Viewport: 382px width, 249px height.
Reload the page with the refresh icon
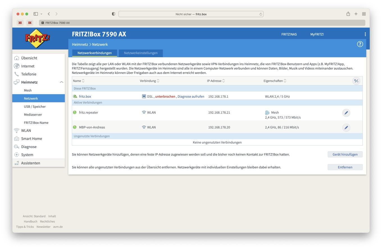tap(261, 14)
